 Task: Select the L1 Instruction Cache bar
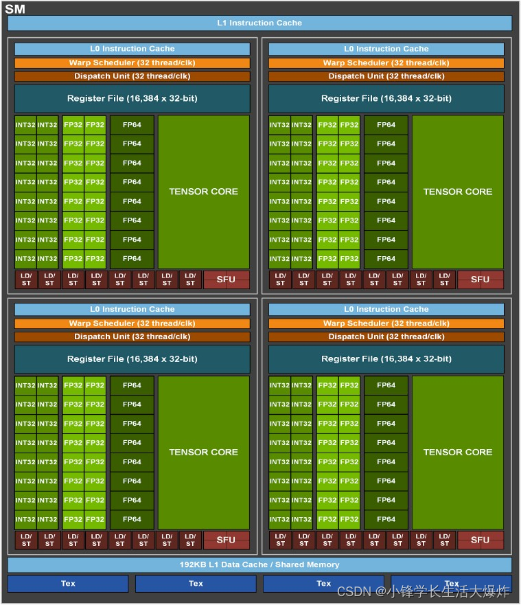[x=259, y=23]
